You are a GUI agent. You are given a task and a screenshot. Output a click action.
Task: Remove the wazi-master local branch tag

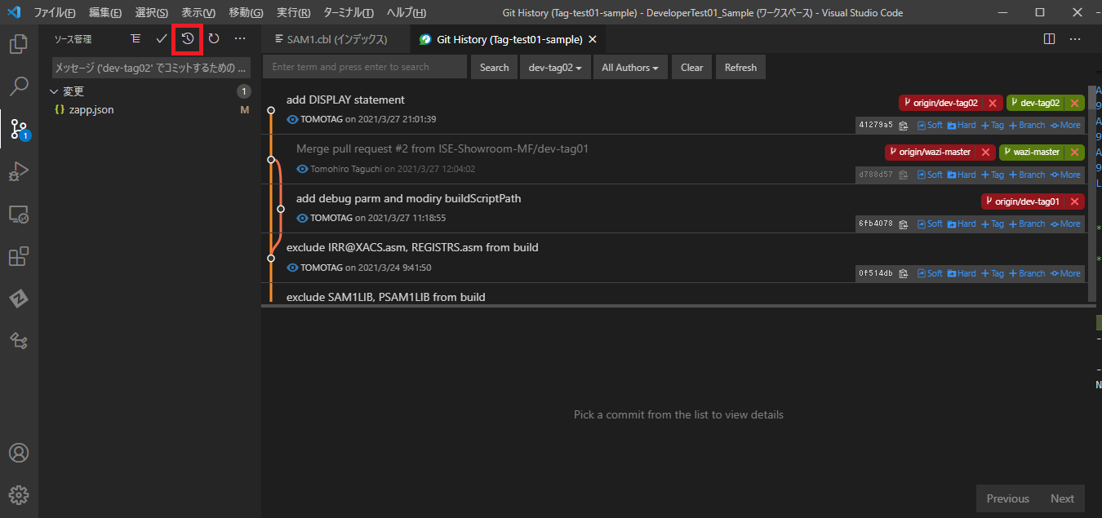pyautogui.click(x=1074, y=152)
